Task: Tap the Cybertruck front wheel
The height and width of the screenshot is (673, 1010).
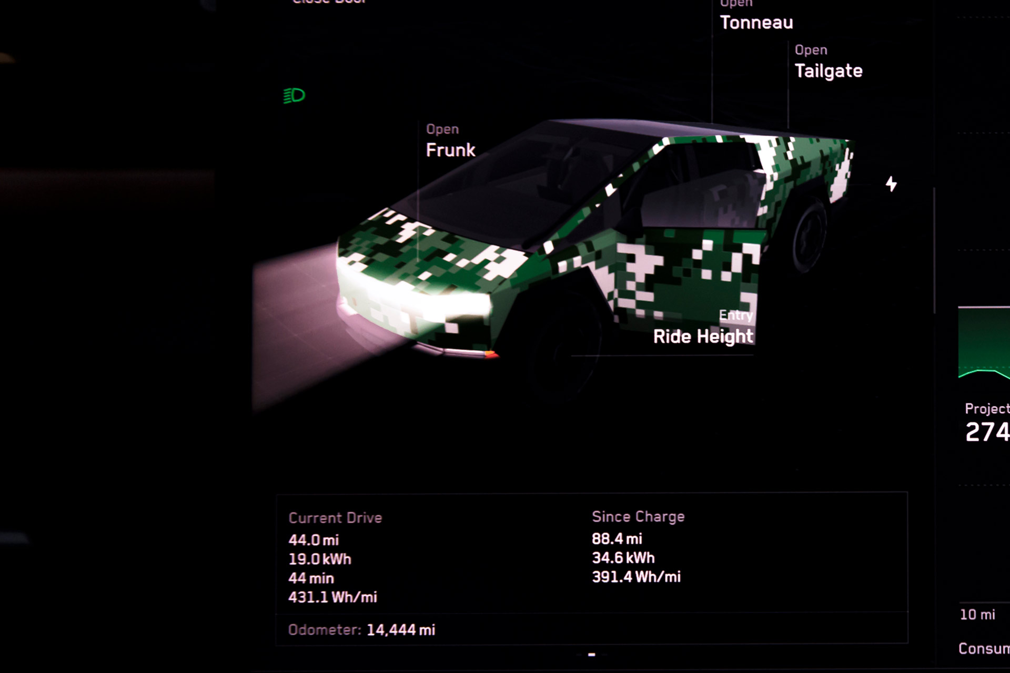Action: coord(565,347)
